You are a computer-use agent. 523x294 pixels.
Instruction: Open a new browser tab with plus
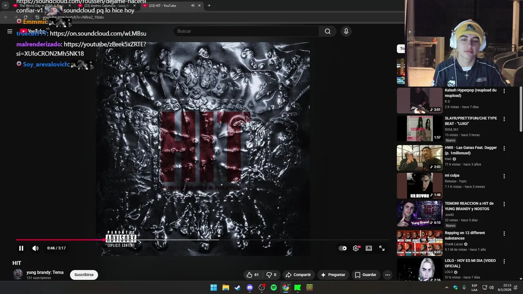(209, 5)
